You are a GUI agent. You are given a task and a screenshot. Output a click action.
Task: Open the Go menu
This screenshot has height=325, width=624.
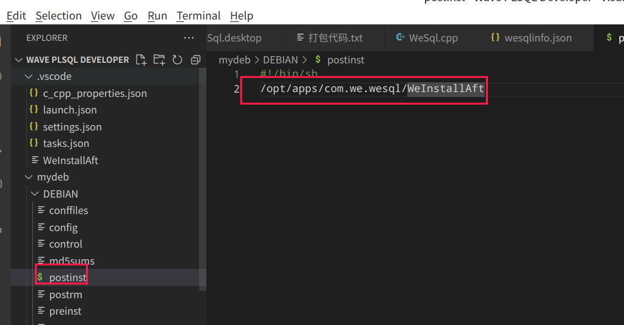pos(131,16)
